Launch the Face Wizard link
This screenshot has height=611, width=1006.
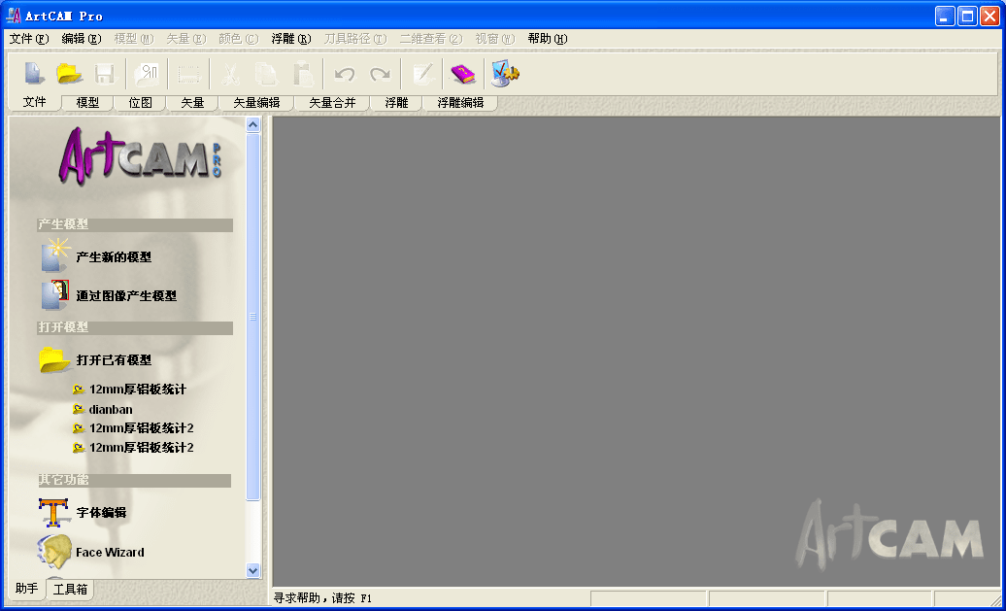coord(110,552)
